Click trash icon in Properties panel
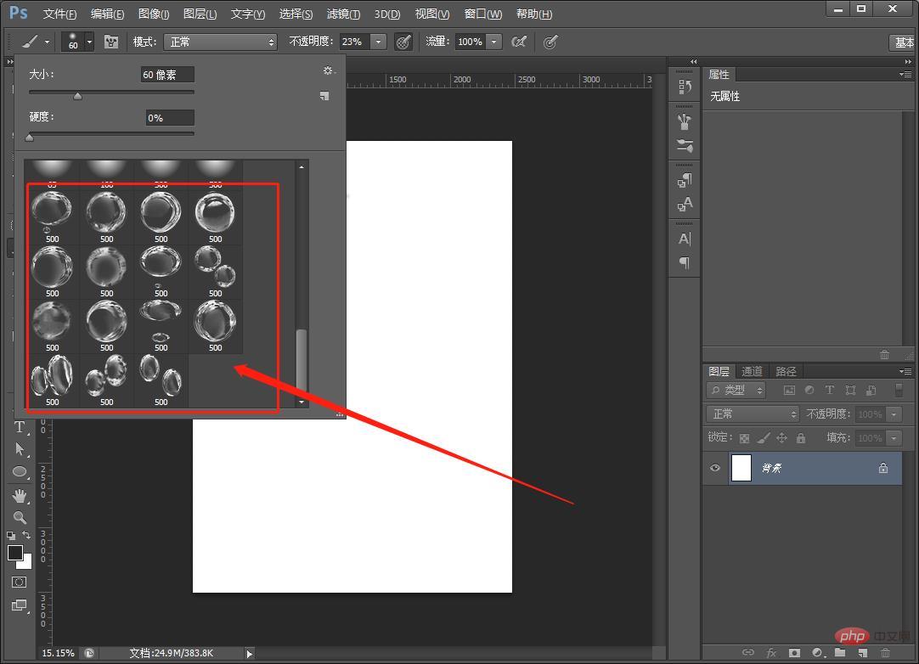919x664 pixels. point(884,354)
